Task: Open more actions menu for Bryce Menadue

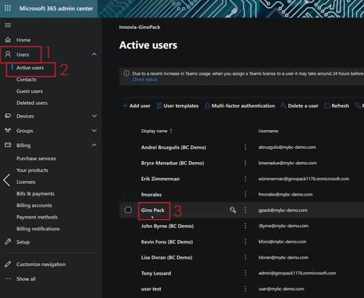Action: pos(245,163)
